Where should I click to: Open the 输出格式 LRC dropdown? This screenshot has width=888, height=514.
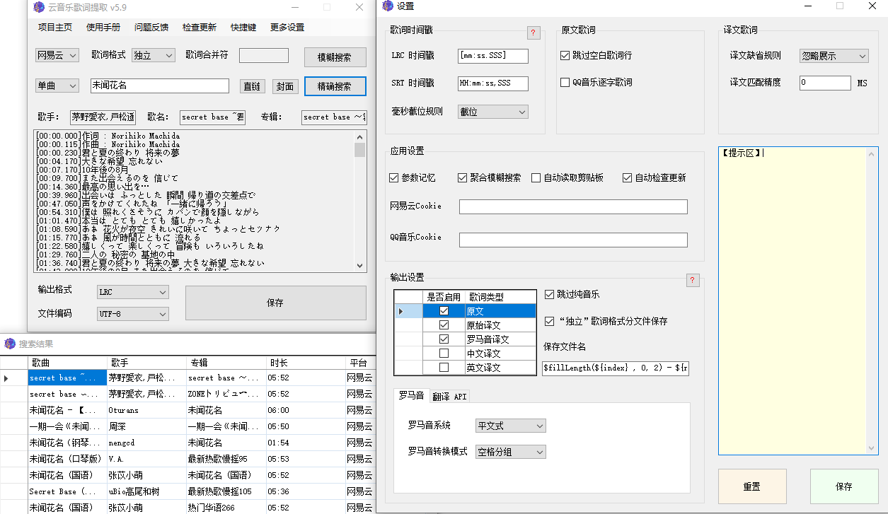pyautogui.click(x=133, y=292)
